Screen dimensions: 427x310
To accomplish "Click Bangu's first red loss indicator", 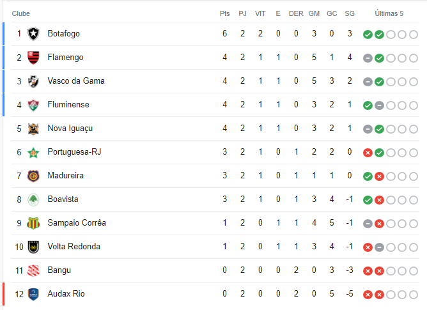I will click(x=368, y=271).
